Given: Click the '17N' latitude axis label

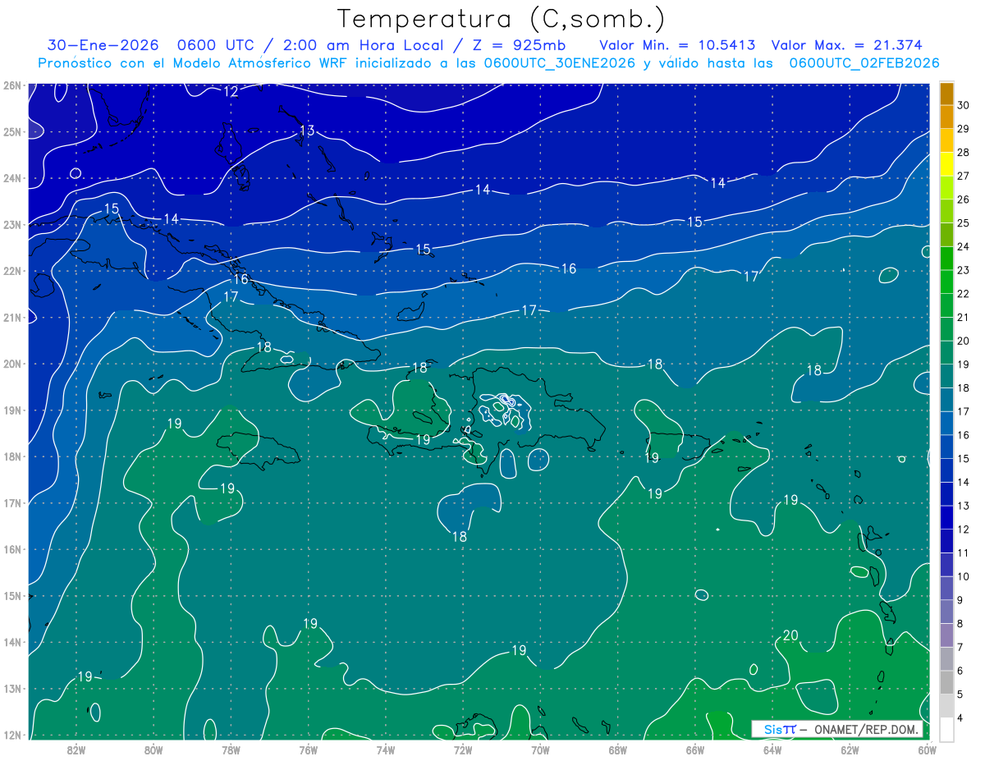Looking at the screenshot, I should click(x=11, y=502).
